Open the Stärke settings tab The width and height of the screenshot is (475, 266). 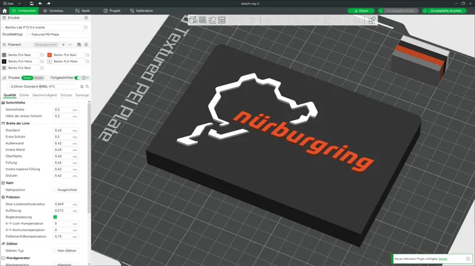24,95
